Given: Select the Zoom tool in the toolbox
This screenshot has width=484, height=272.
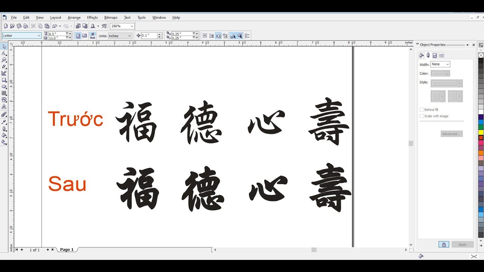Looking at the screenshot, I should [x=4, y=60].
